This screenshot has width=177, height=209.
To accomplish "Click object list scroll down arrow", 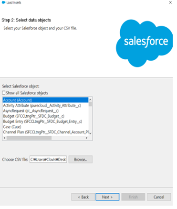I will coord(90,133).
